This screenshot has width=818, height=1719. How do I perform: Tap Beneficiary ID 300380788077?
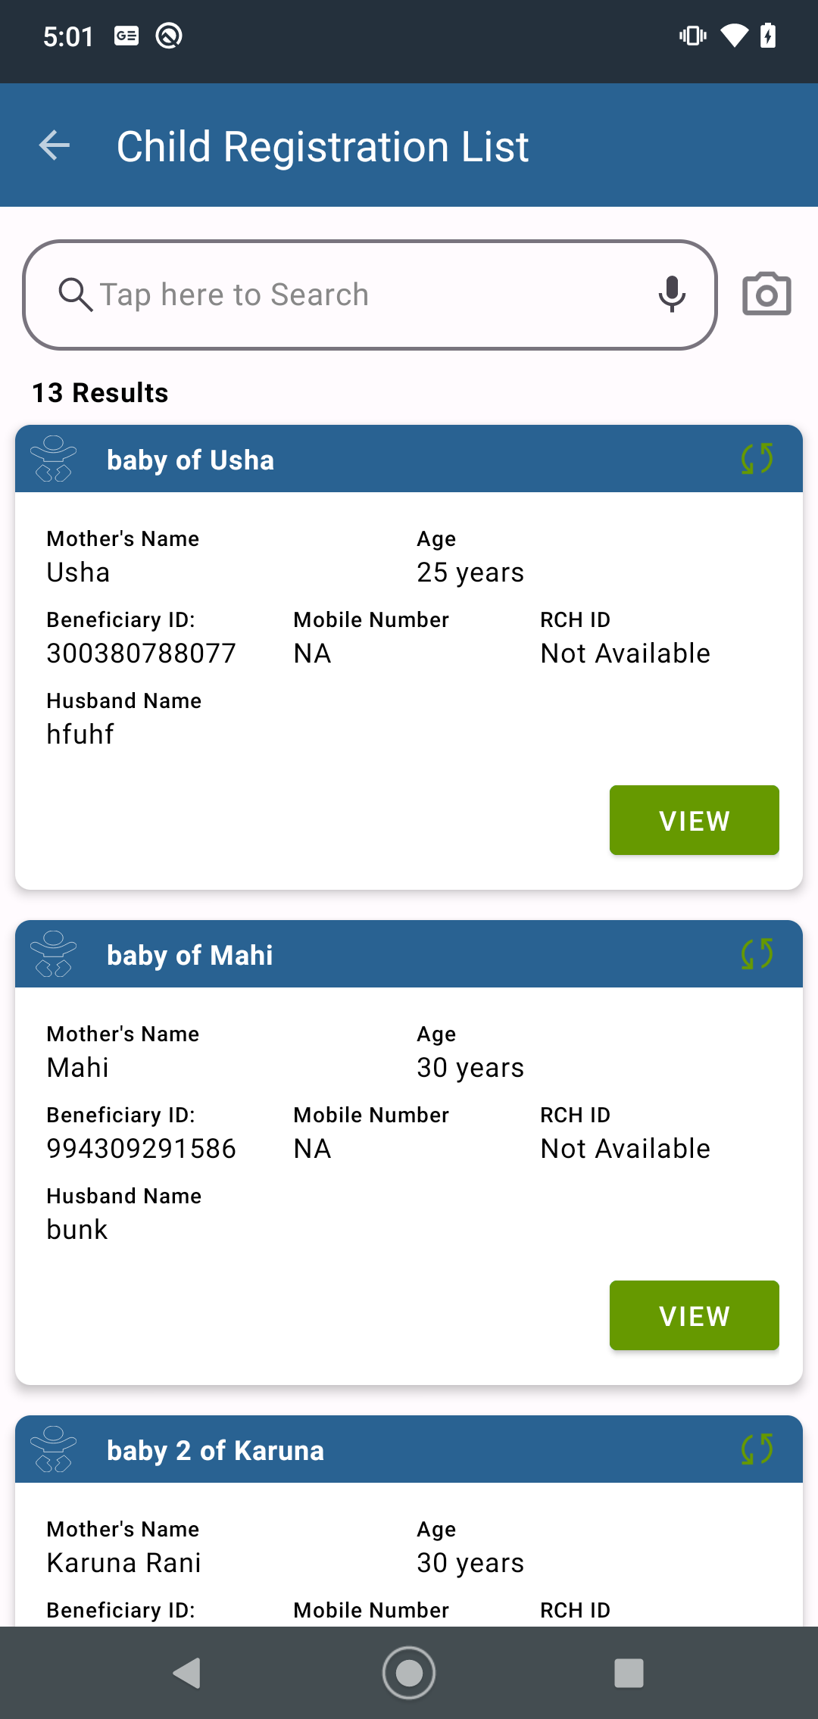141,654
